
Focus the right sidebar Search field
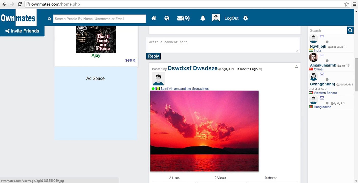(328, 30)
